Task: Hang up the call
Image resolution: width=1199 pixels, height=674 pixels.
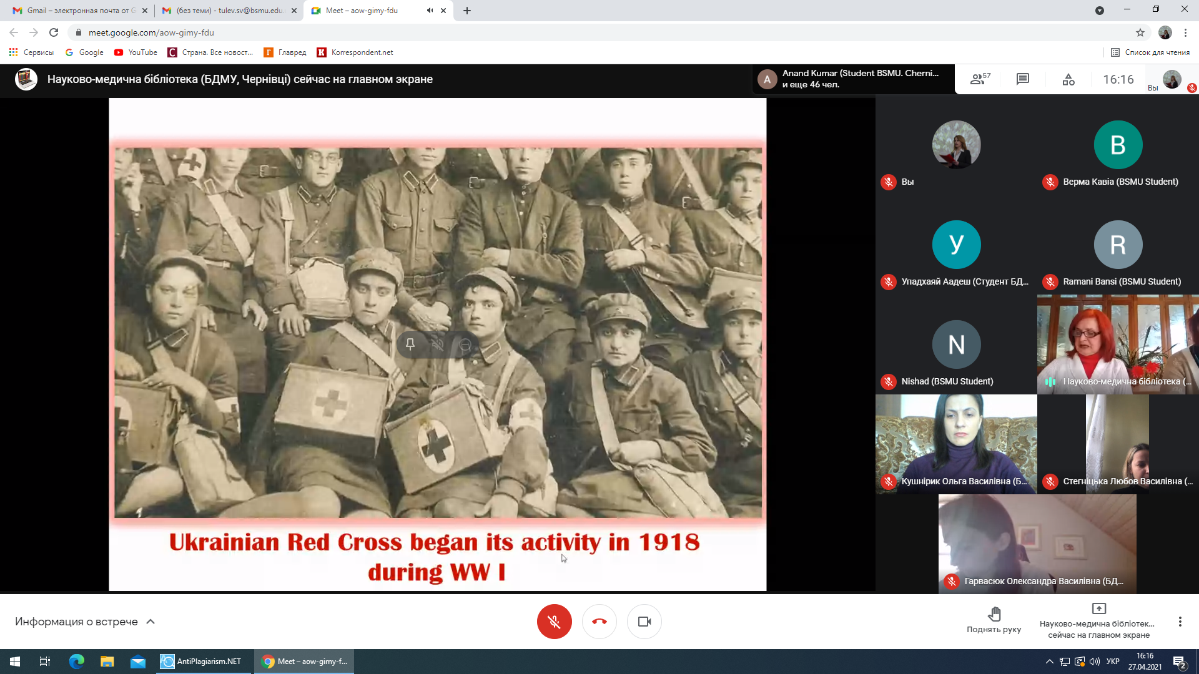Action: [x=599, y=622]
